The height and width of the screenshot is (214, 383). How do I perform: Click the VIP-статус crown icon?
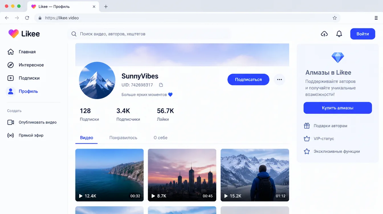point(307,139)
